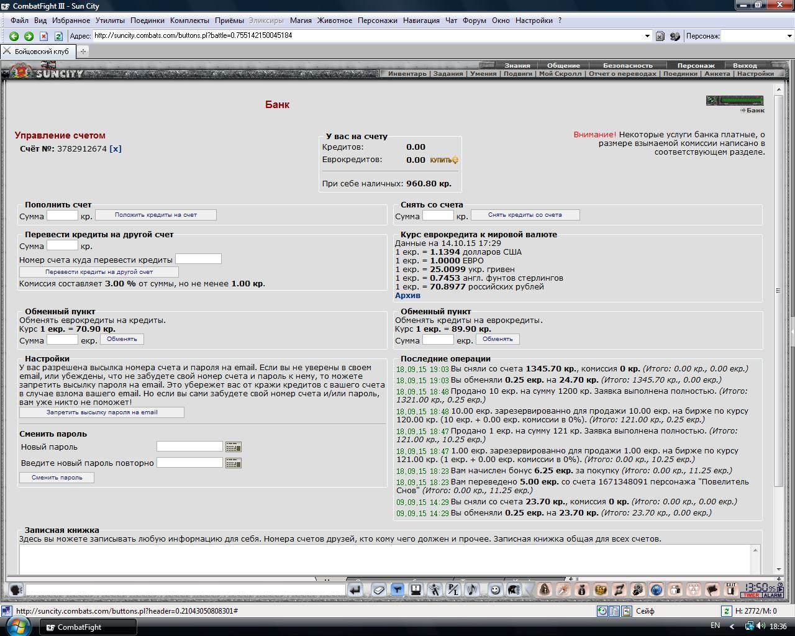Click calendar keypad icon next to new password
Image resolution: width=795 pixels, height=636 pixels.
[234, 447]
